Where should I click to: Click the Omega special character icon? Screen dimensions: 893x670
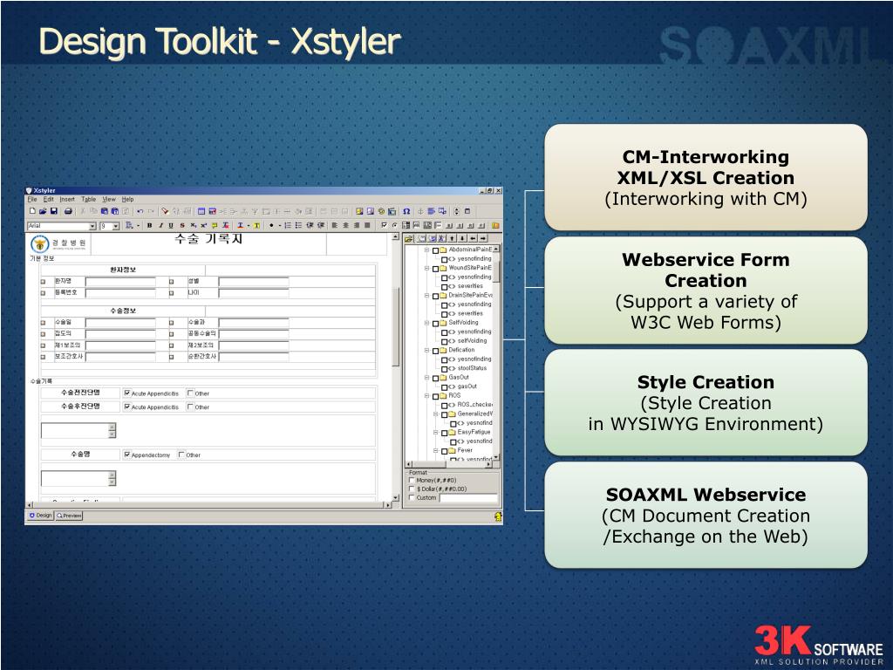coord(406,211)
